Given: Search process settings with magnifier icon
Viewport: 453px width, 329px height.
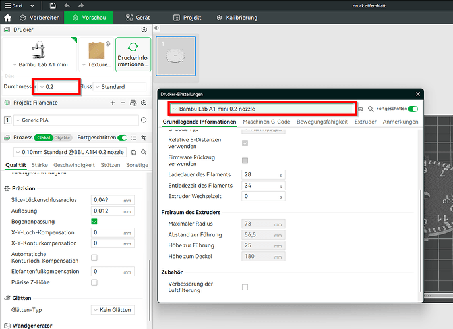Looking at the screenshot, I should tap(144, 152).
